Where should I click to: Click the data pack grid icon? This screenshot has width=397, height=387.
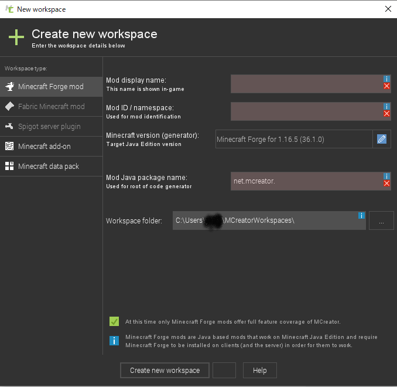tap(9, 166)
